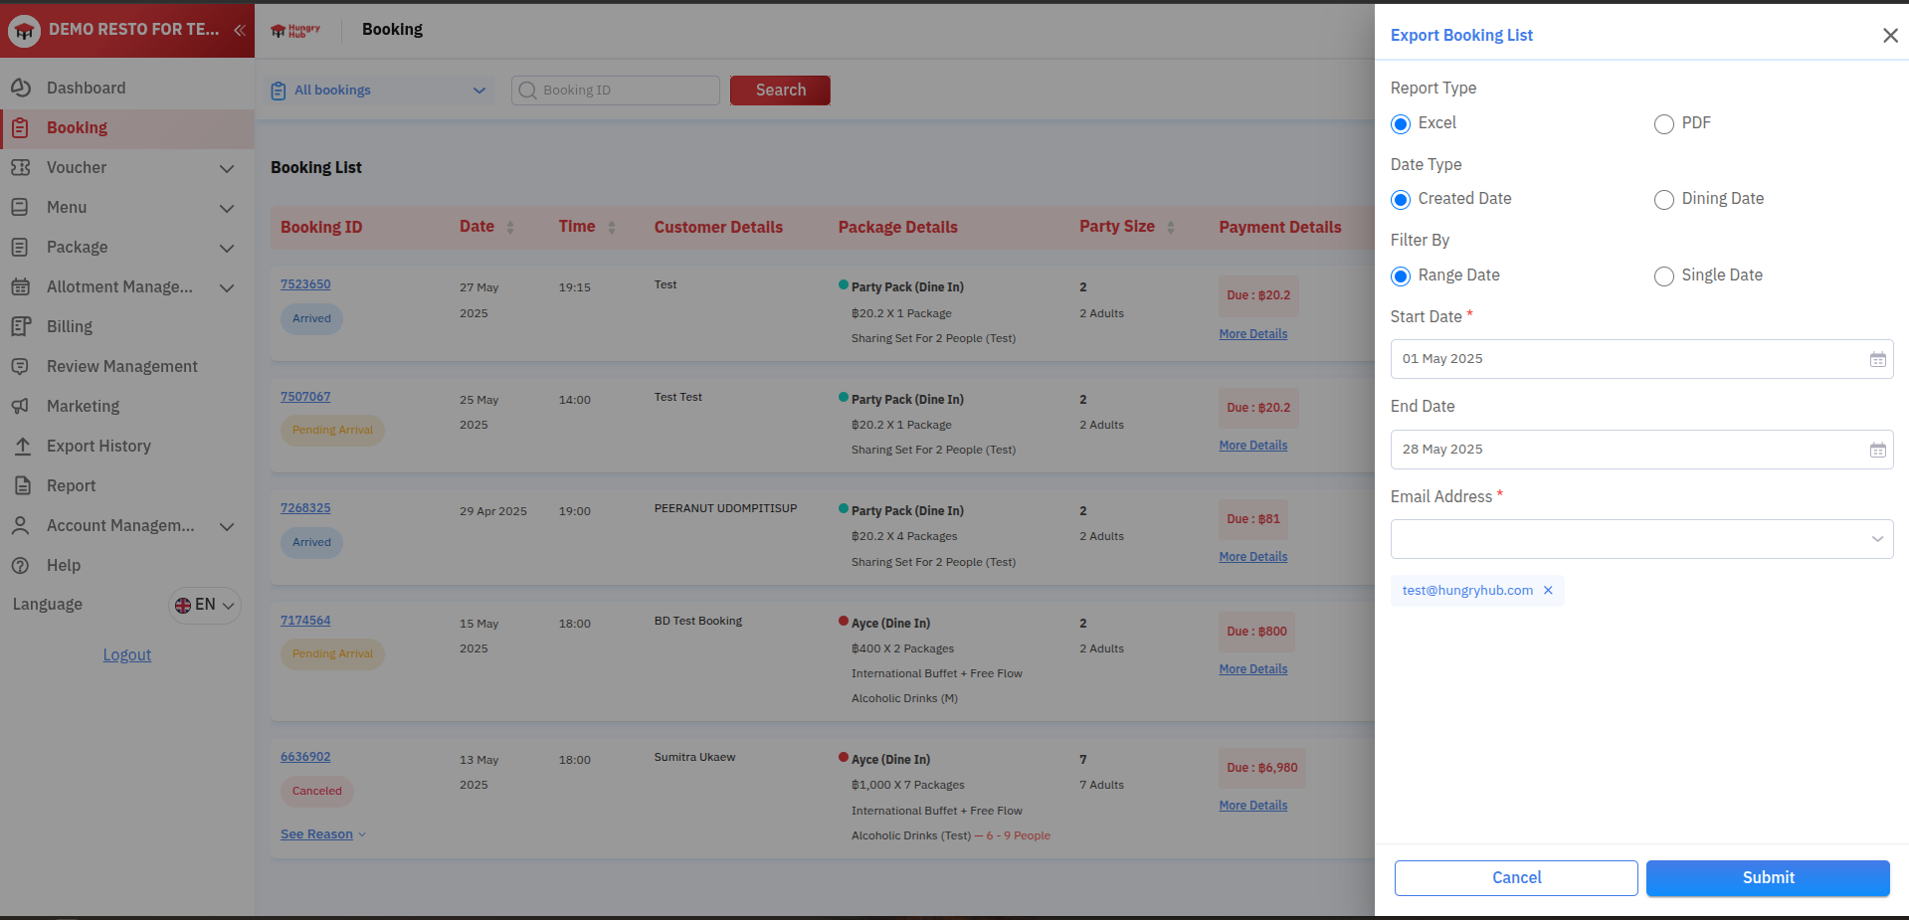
Task: Select PDF report type
Action: click(1663, 124)
